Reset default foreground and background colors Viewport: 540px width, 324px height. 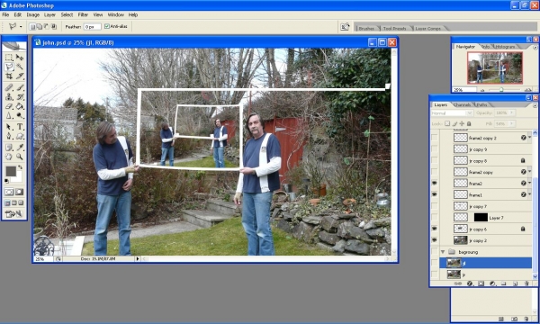tap(7, 181)
